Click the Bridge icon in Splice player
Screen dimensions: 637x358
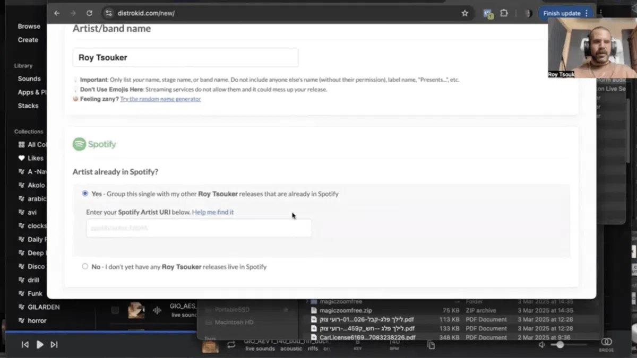(607, 344)
